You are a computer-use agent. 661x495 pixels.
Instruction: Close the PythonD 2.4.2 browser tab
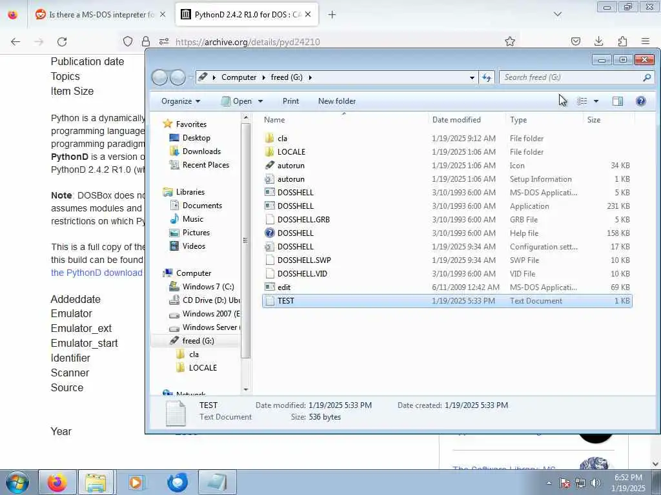click(308, 14)
